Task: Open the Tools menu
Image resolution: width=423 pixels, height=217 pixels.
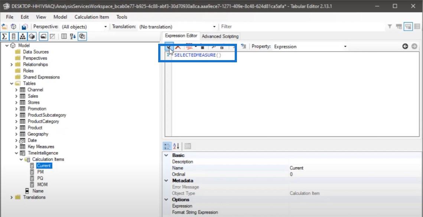Action: point(122,17)
